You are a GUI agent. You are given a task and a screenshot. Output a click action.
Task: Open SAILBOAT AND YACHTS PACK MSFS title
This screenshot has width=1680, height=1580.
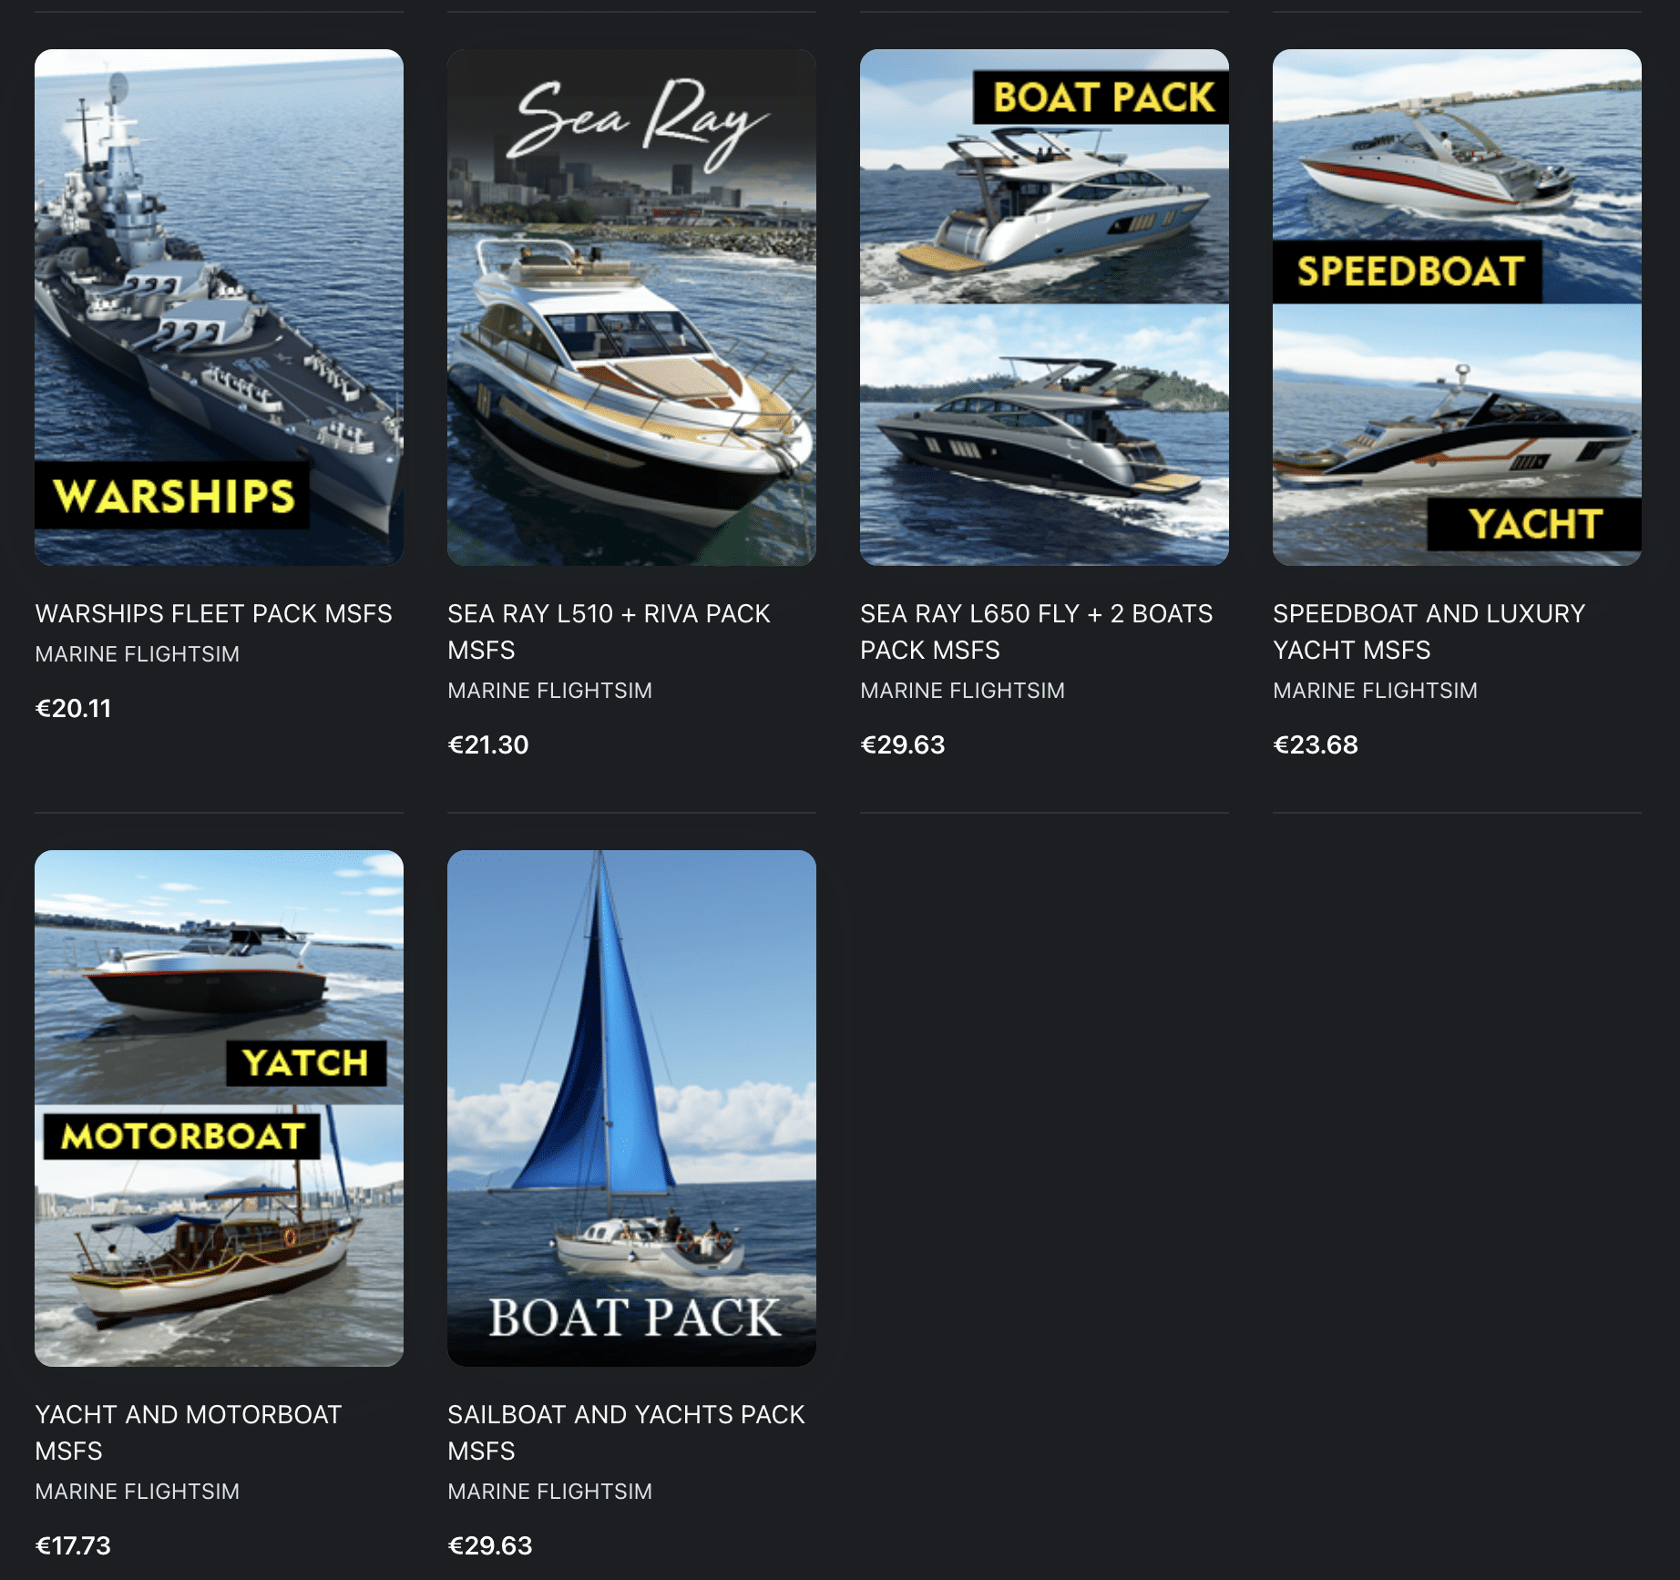tap(626, 1432)
